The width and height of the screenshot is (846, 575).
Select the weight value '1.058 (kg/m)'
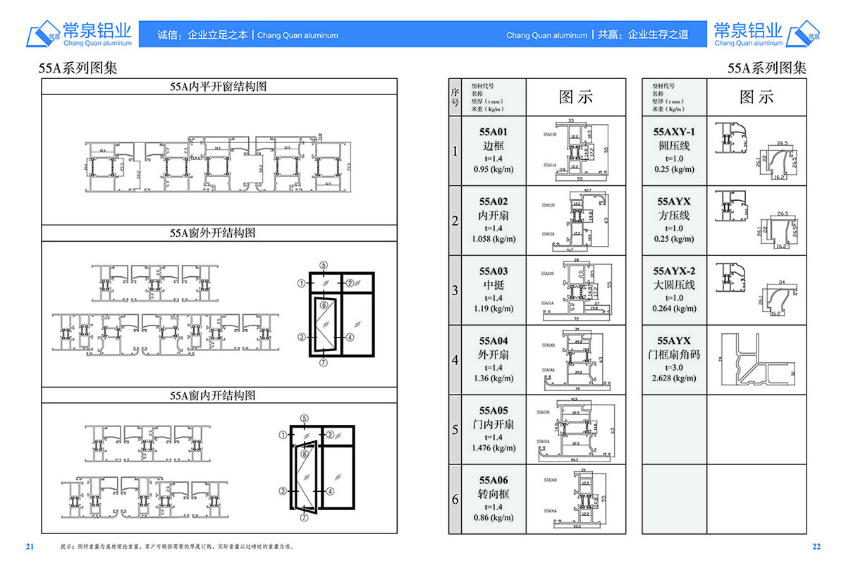tap(493, 239)
